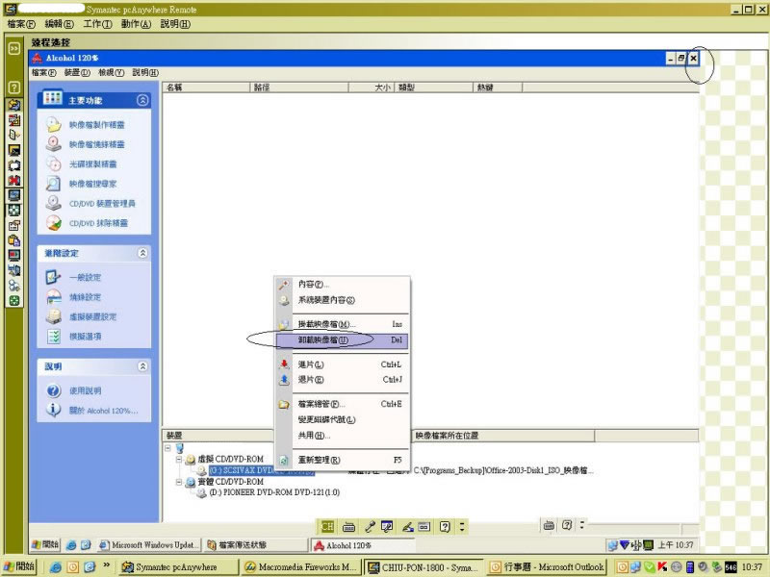Open pcAnywhere 動作(A) menu

point(136,24)
